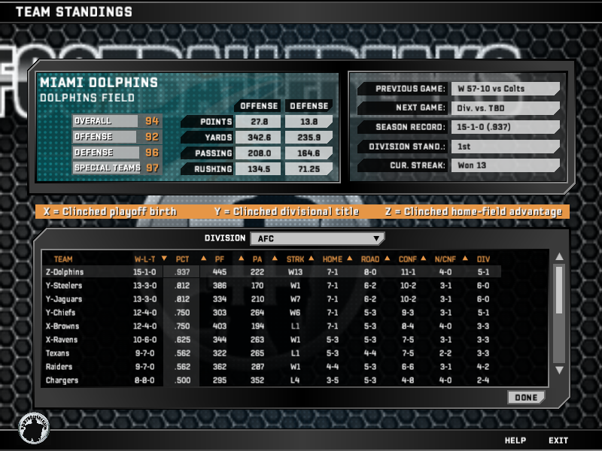Select the Y-Steelers row

tap(272, 286)
